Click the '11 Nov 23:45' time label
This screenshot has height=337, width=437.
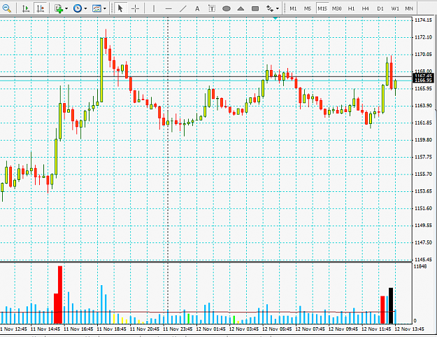(178, 329)
